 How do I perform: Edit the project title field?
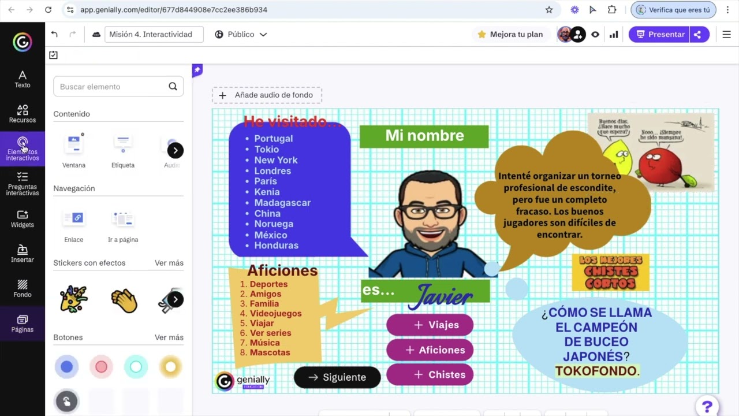point(154,34)
